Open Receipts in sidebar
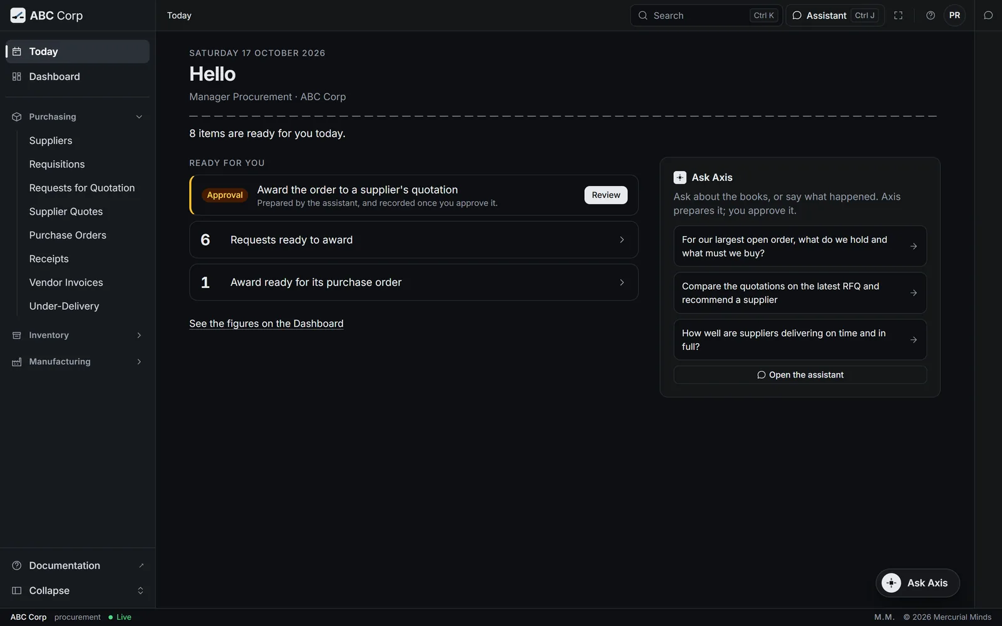 pyautogui.click(x=49, y=259)
